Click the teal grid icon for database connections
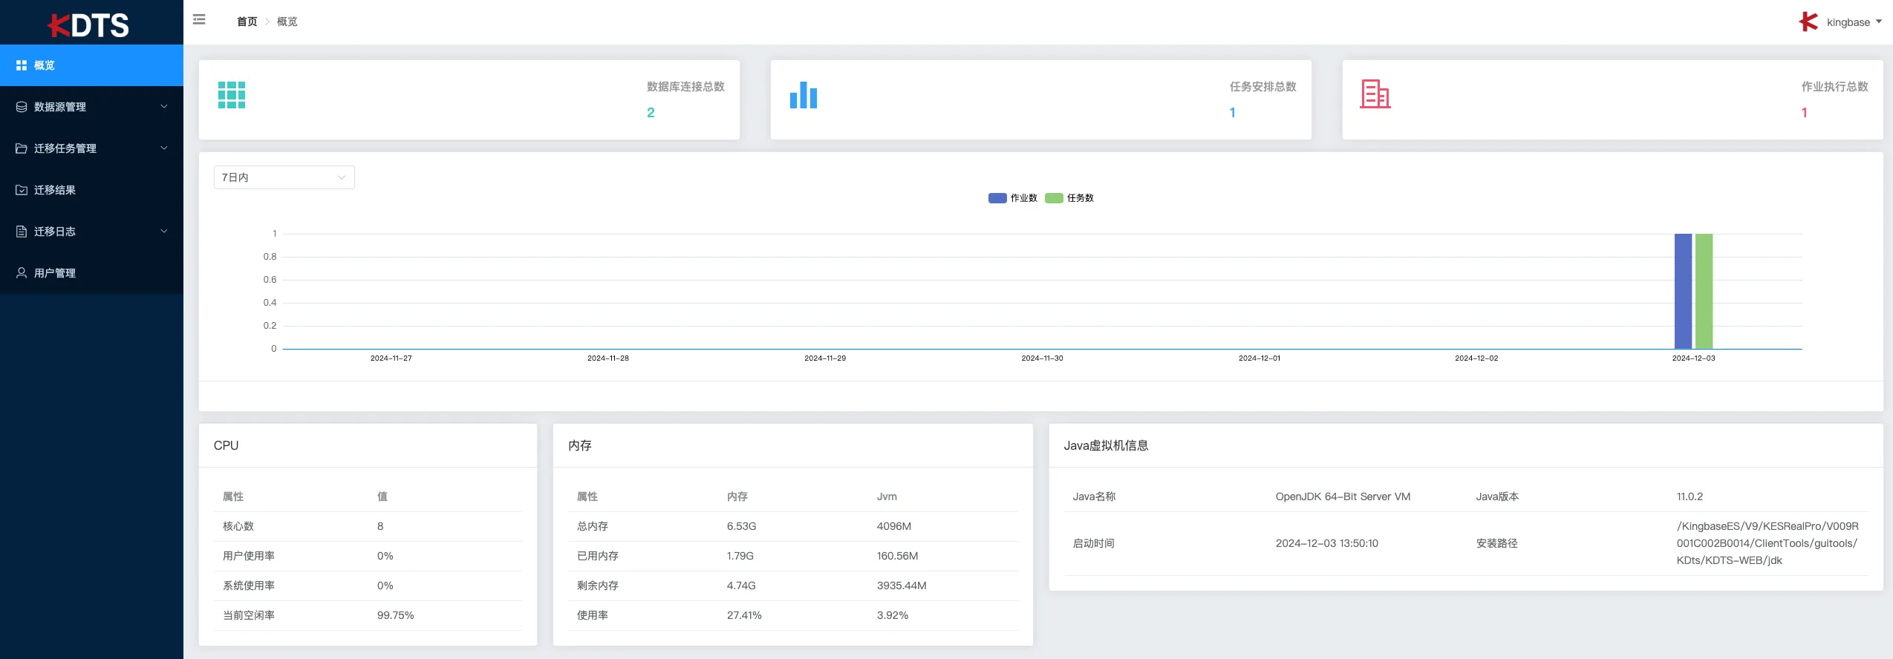 pyautogui.click(x=232, y=95)
